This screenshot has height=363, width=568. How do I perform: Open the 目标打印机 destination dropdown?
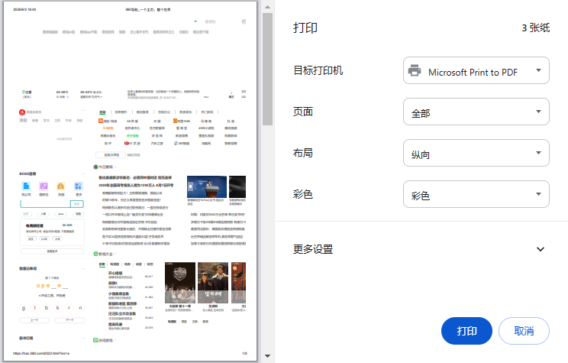point(476,70)
